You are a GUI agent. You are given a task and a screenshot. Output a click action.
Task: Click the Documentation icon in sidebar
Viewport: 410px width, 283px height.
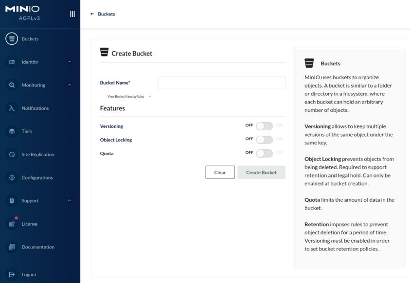point(12,247)
